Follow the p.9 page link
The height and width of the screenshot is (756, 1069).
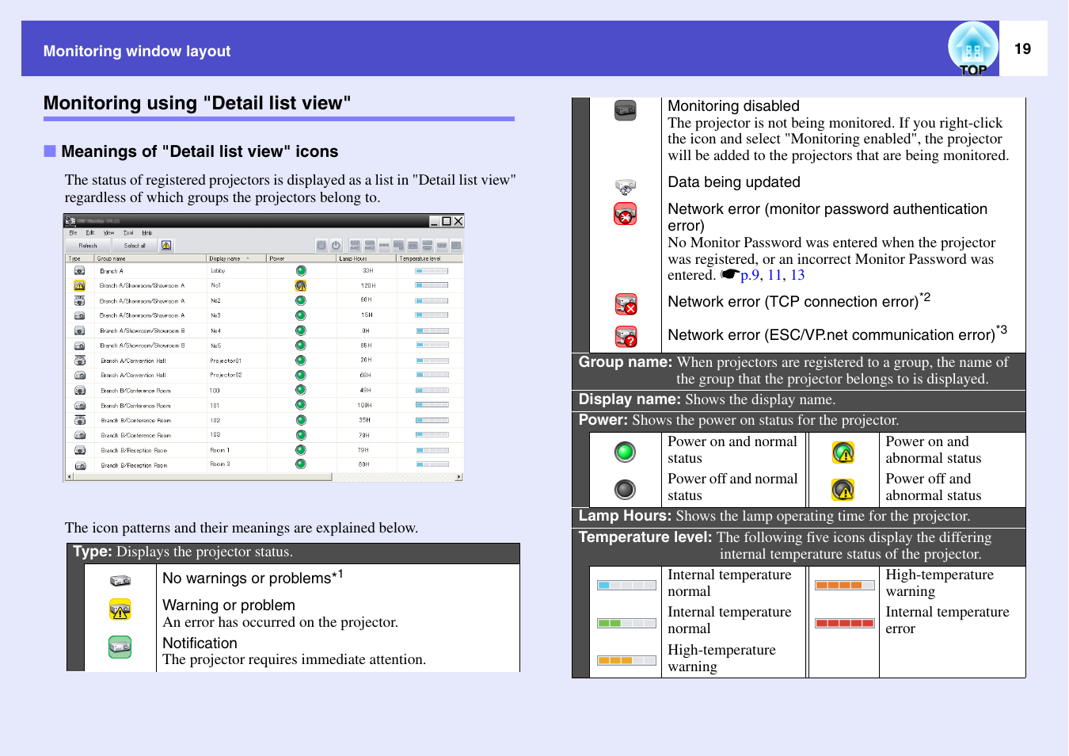click(750, 276)
